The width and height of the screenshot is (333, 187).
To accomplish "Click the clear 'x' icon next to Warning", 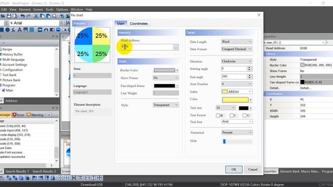I will point(49,115).
